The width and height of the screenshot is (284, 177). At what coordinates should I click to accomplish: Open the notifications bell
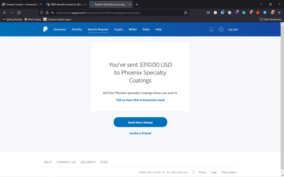[x=212, y=29]
